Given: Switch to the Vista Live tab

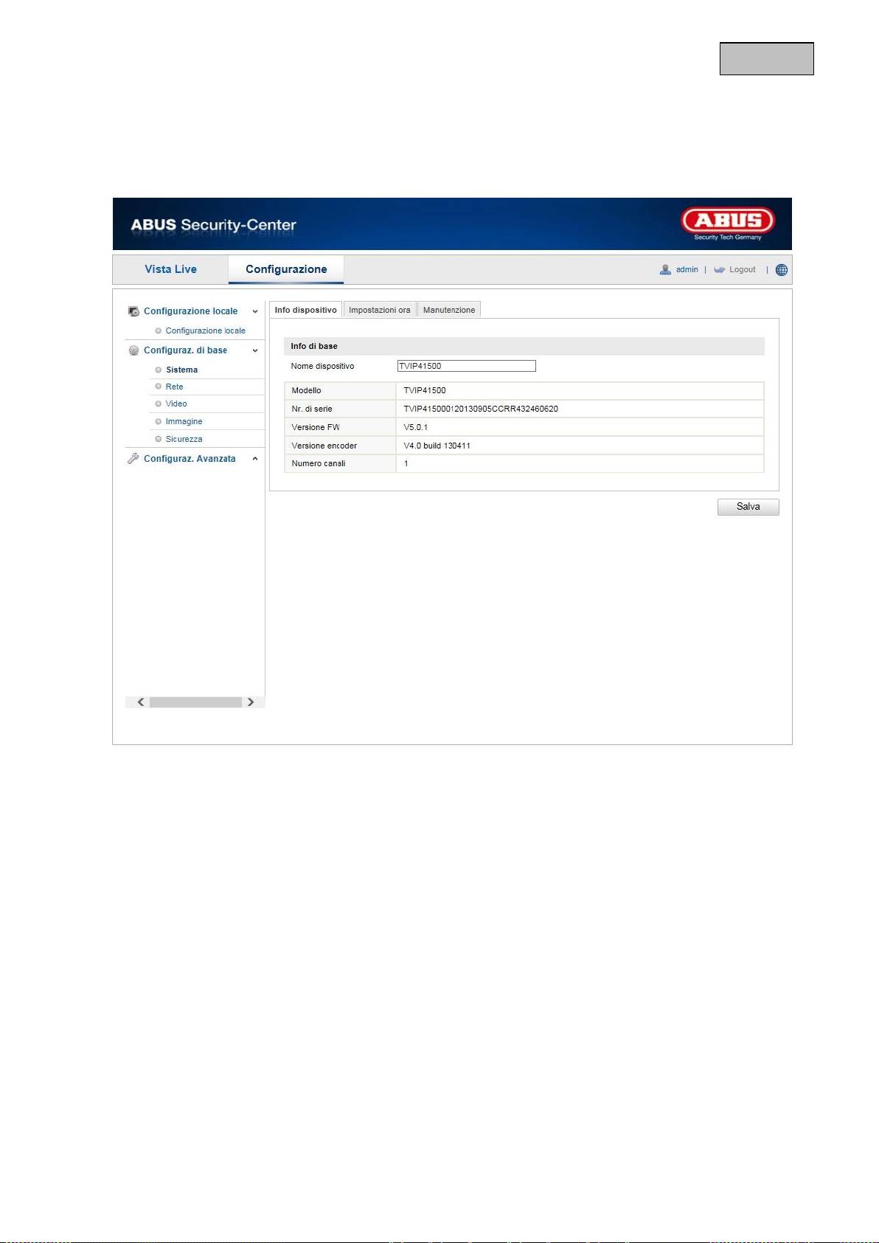Looking at the screenshot, I should click(170, 269).
